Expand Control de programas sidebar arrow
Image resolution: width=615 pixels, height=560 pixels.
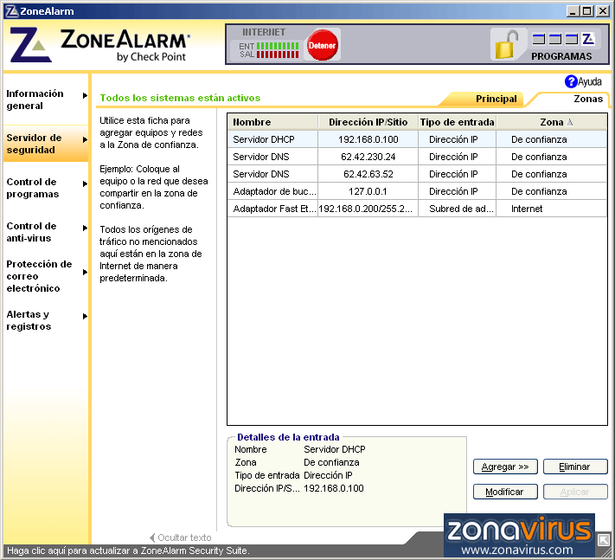tap(85, 183)
